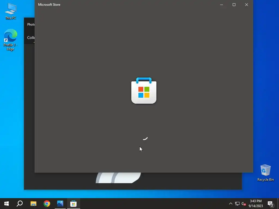Select the Profile 1 - Edge shortcut

[x=10, y=40]
